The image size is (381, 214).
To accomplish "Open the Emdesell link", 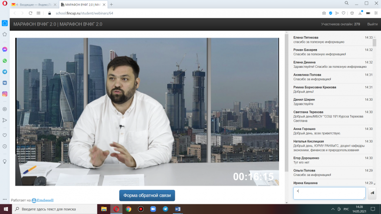I will (43, 200).
